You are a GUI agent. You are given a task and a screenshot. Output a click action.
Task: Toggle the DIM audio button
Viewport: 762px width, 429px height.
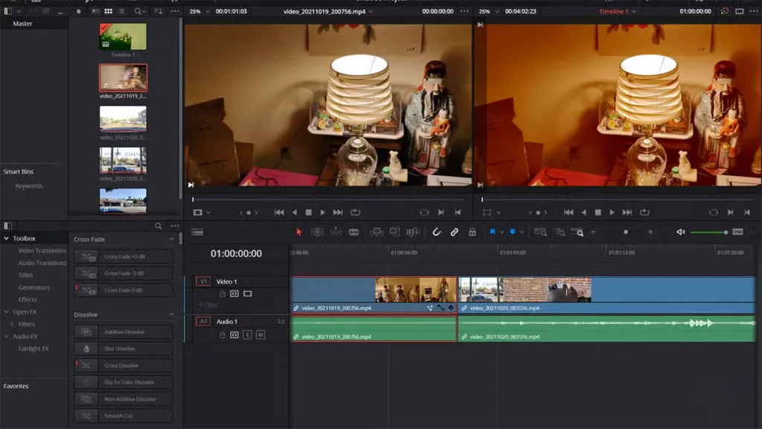coord(737,232)
